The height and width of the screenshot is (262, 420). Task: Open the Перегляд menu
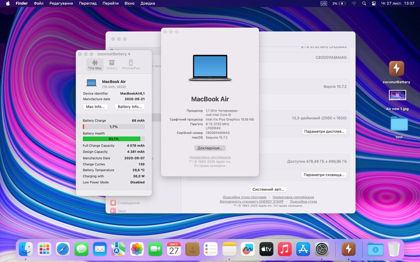coord(88,3)
